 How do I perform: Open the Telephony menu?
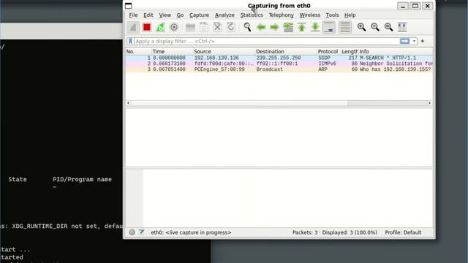[281, 15]
